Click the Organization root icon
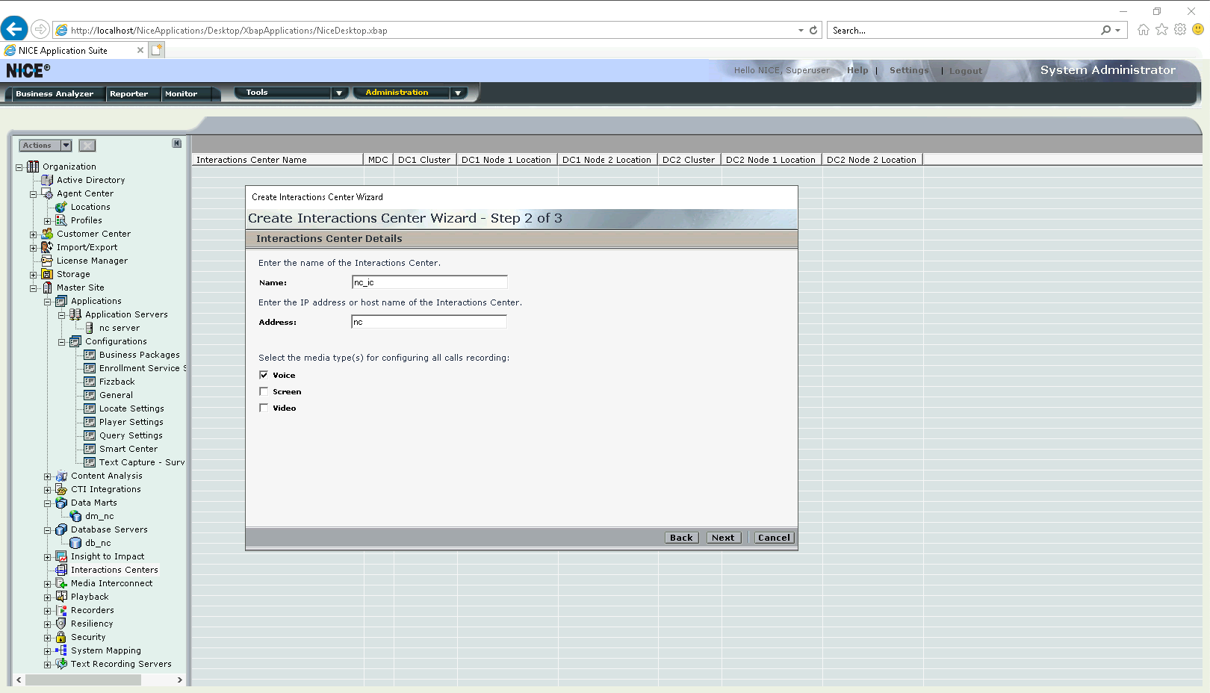Image resolution: width=1210 pixels, height=693 pixels. [x=33, y=167]
